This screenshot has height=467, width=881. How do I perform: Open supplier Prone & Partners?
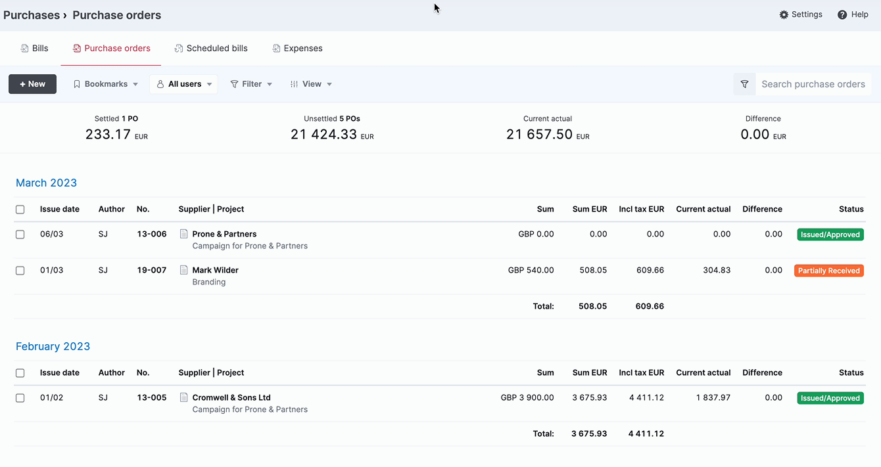[224, 234]
